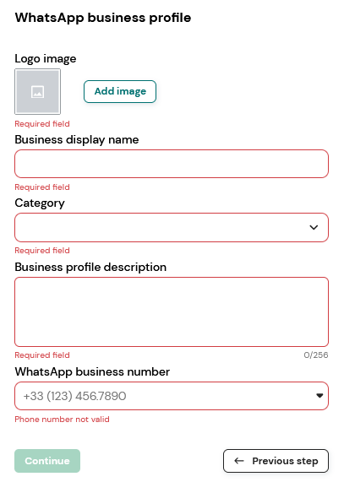Click the Add image button

(x=120, y=91)
